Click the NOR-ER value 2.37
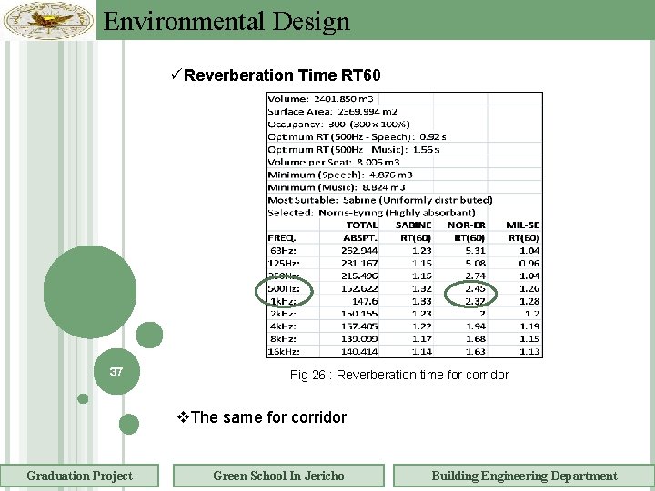 pos(476,301)
